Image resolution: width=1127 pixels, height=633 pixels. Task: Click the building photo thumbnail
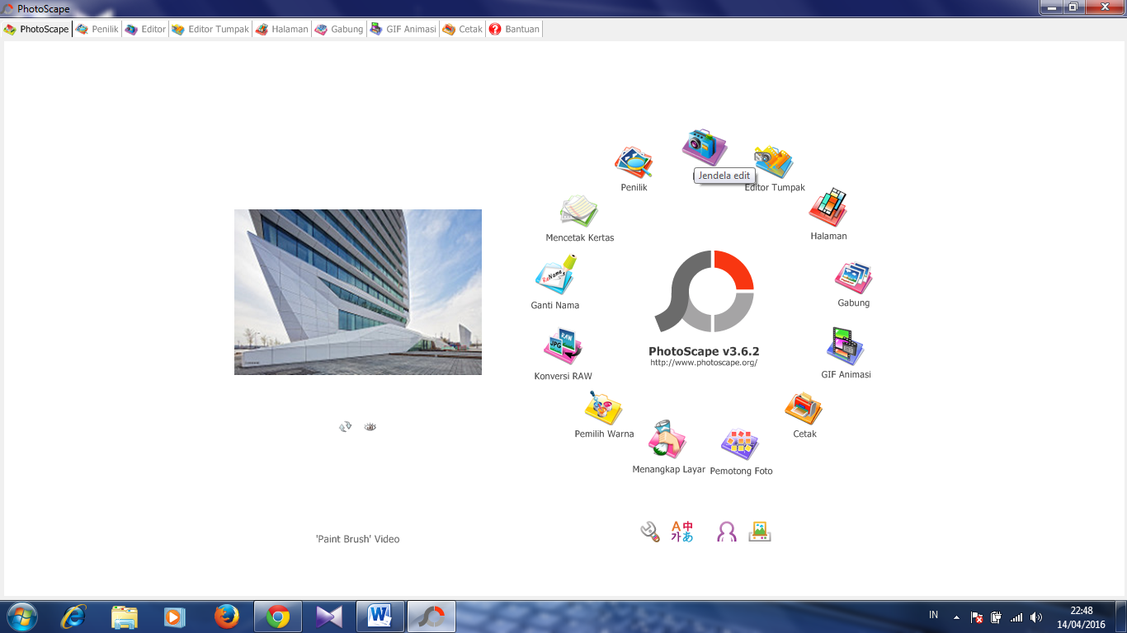point(358,292)
